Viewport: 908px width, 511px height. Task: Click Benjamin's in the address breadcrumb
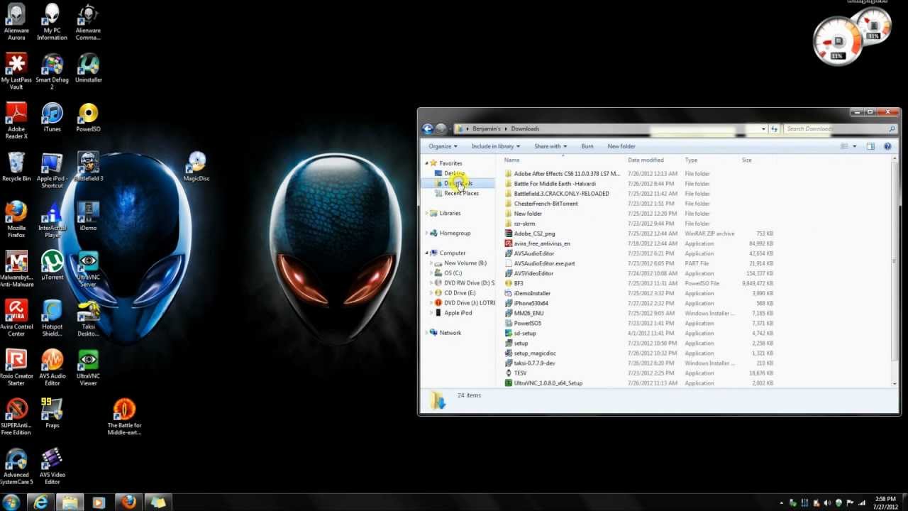[x=487, y=128]
